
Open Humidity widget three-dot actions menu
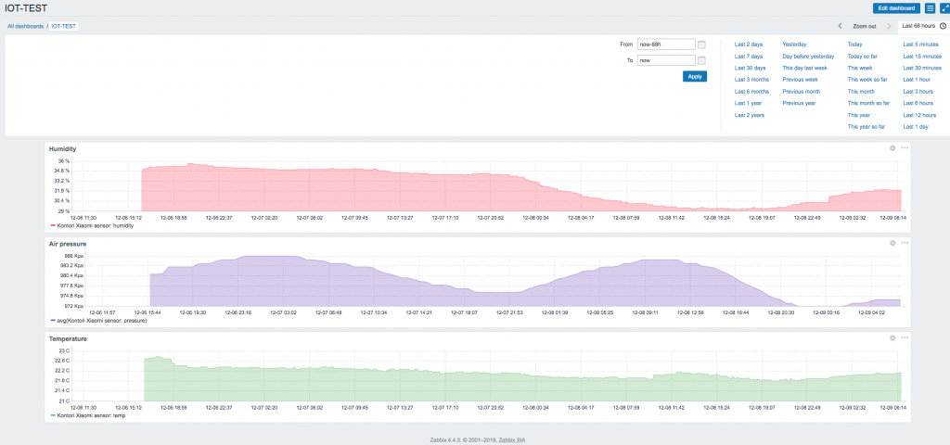pyautogui.click(x=905, y=148)
